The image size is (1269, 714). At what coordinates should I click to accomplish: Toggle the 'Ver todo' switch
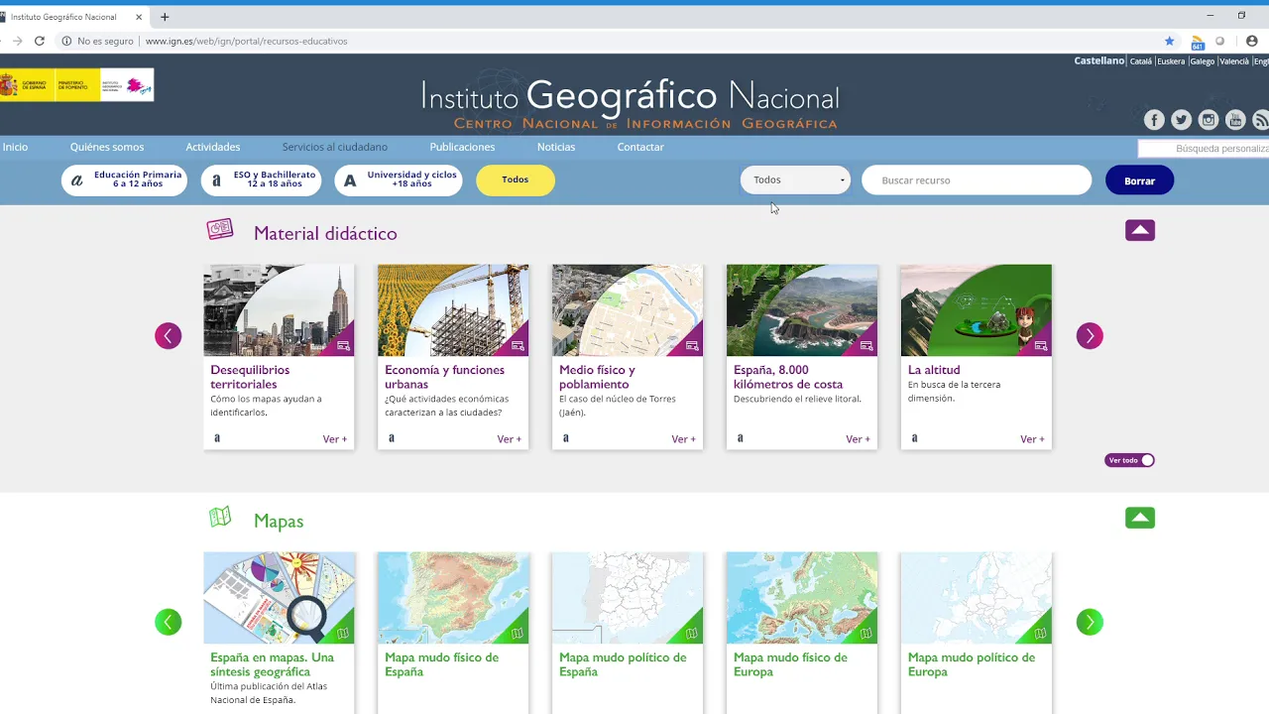pyautogui.click(x=1129, y=460)
